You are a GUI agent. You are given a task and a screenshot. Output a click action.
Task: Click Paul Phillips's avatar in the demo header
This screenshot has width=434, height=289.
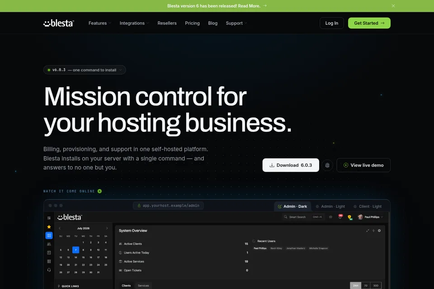[x=360, y=217]
